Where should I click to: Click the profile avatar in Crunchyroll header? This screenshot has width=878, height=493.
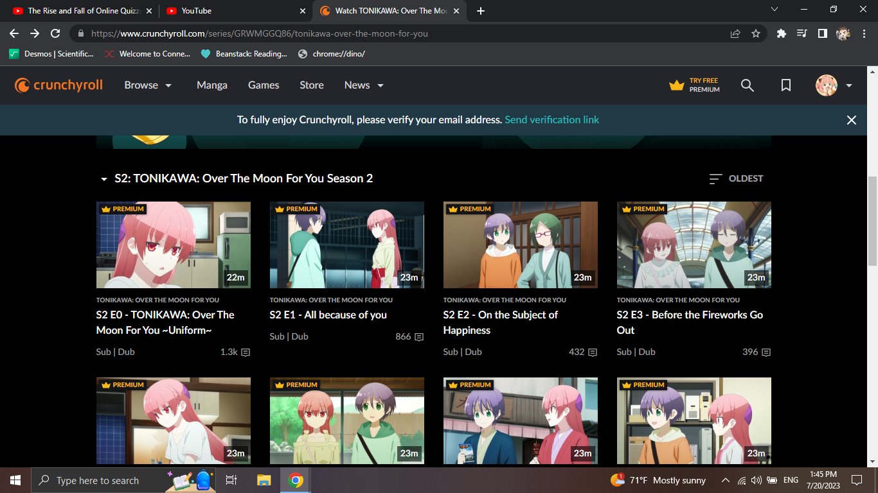pyautogui.click(x=827, y=85)
